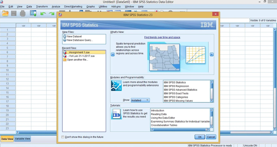Select the Reading Data tutorial
Viewport: 277px width, 147px height.
[159, 114]
